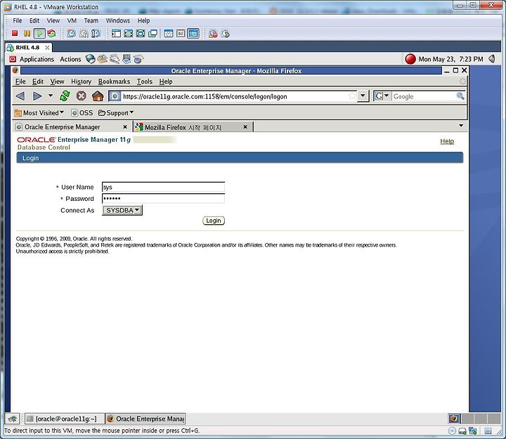Click the clock showing Mon May 23
The width and height of the screenshot is (506, 439).
click(450, 59)
